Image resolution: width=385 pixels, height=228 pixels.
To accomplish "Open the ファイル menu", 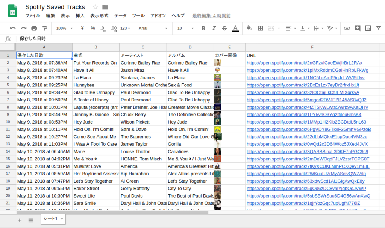I will [33, 16].
